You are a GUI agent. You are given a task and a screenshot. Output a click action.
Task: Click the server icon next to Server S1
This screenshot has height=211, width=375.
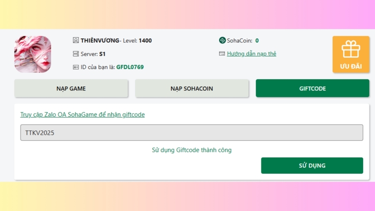click(x=76, y=54)
